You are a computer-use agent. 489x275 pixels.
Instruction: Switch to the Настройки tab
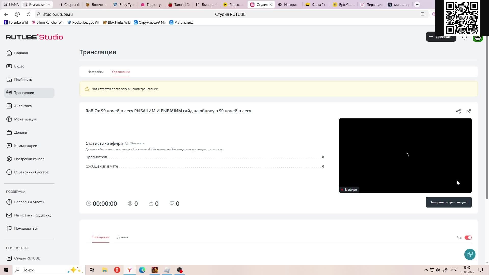click(96, 72)
